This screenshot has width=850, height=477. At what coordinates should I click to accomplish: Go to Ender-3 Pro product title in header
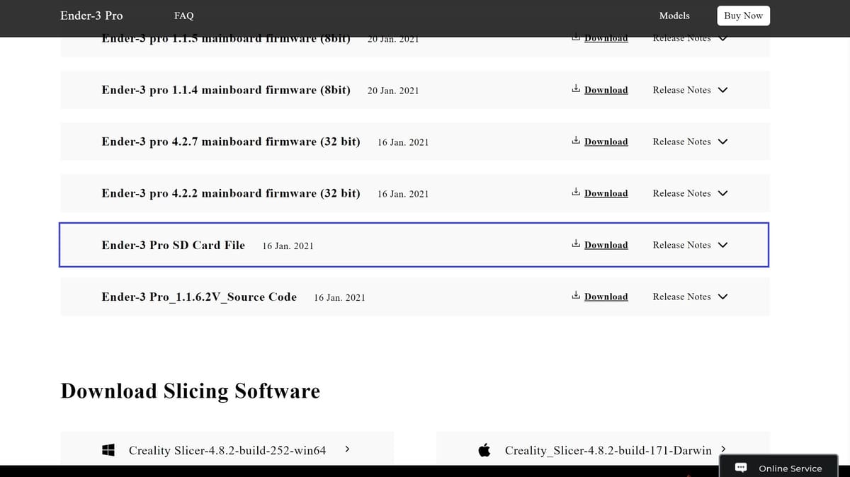point(91,16)
